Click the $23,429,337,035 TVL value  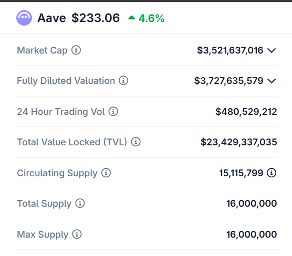[239, 142]
